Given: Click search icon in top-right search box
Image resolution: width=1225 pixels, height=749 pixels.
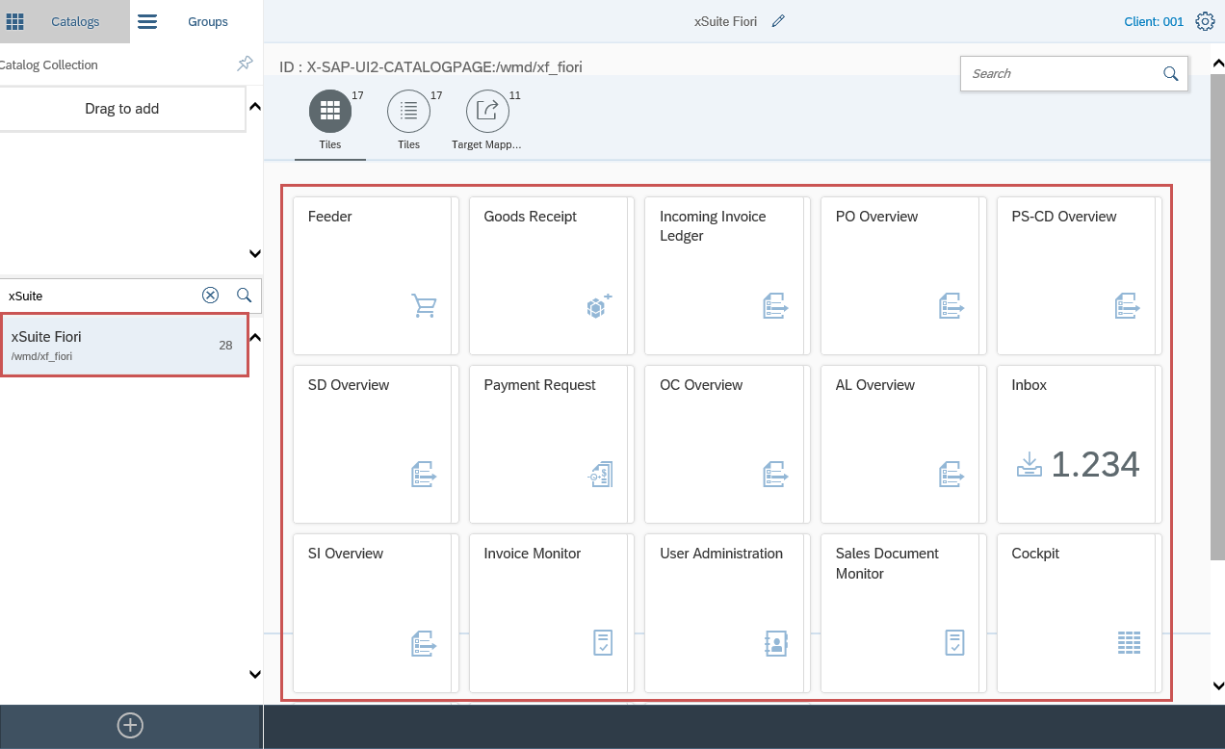Looking at the screenshot, I should tap(1170, 74).
